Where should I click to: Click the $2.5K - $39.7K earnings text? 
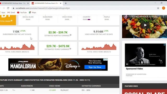(58, 32)
